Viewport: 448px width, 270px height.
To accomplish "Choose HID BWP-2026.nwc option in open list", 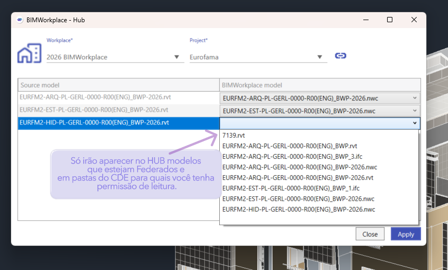I will pos(319,210).
